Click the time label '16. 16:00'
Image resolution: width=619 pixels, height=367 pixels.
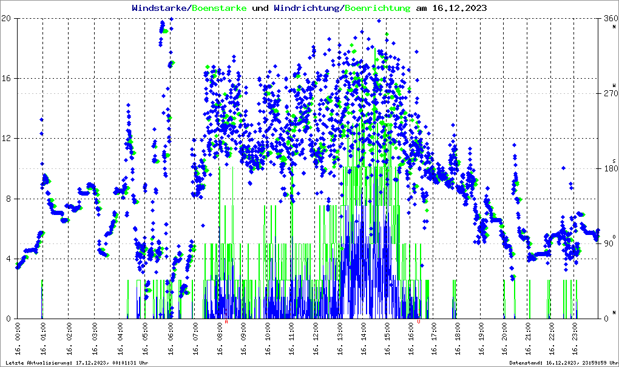411,339
